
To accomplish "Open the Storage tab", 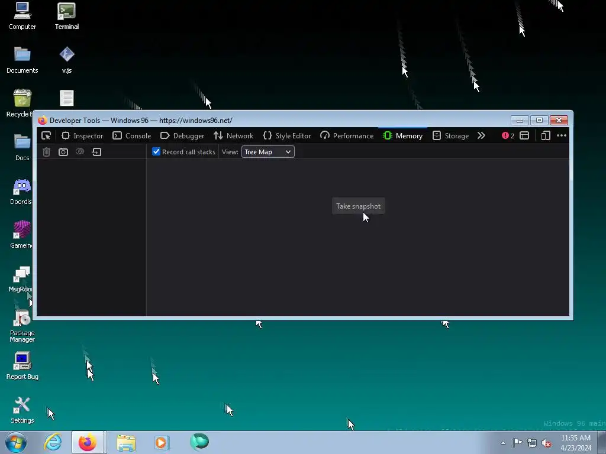I will point(450,136).
